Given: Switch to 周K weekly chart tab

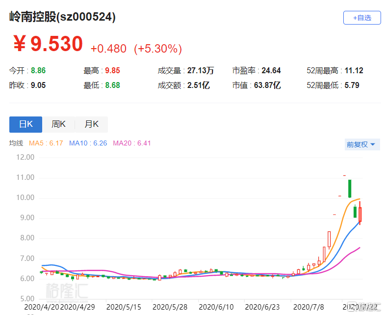Looking at the screenshot, I should [x=58, y=124].
